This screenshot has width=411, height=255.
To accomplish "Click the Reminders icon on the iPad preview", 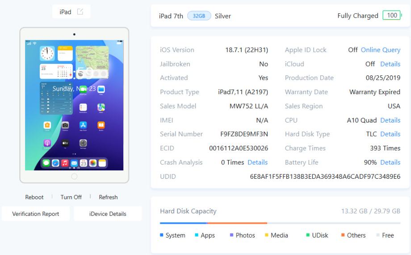I will (x=83, y=107).
